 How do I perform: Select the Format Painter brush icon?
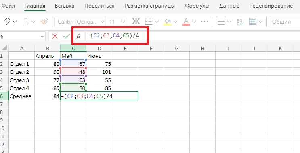tap(44, 22)
